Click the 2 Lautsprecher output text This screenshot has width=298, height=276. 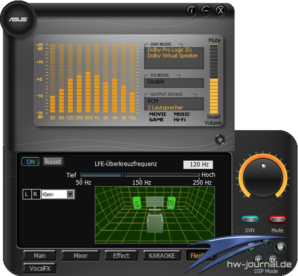pyautogui.click(x=165, y=108)
